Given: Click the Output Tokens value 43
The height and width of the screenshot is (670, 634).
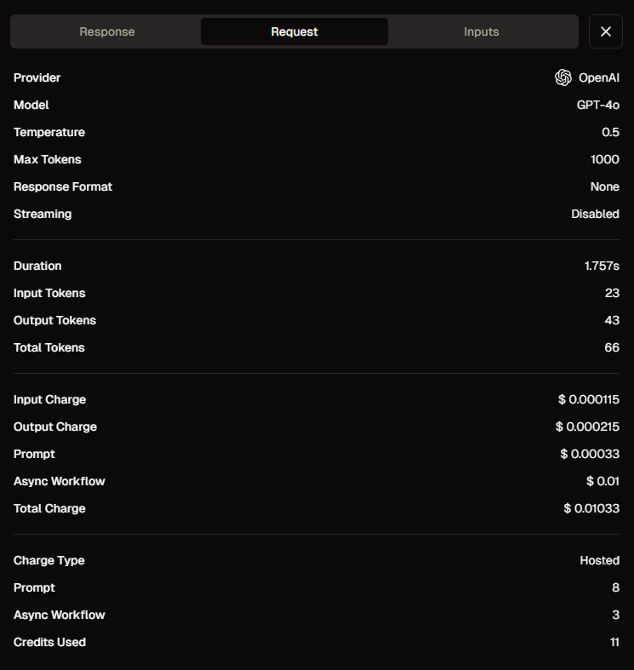Looking at the screenshot, I should pyautogui.click(x=612, y=320).
